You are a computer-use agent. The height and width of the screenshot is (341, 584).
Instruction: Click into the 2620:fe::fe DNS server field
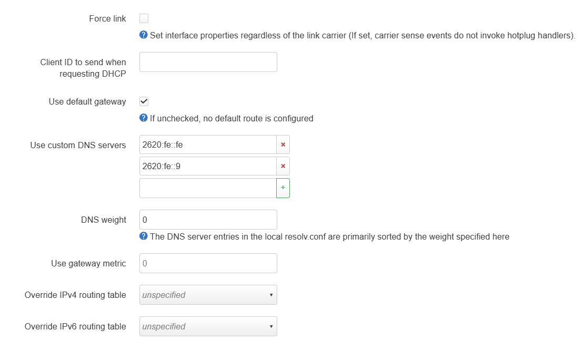point(208,144)
